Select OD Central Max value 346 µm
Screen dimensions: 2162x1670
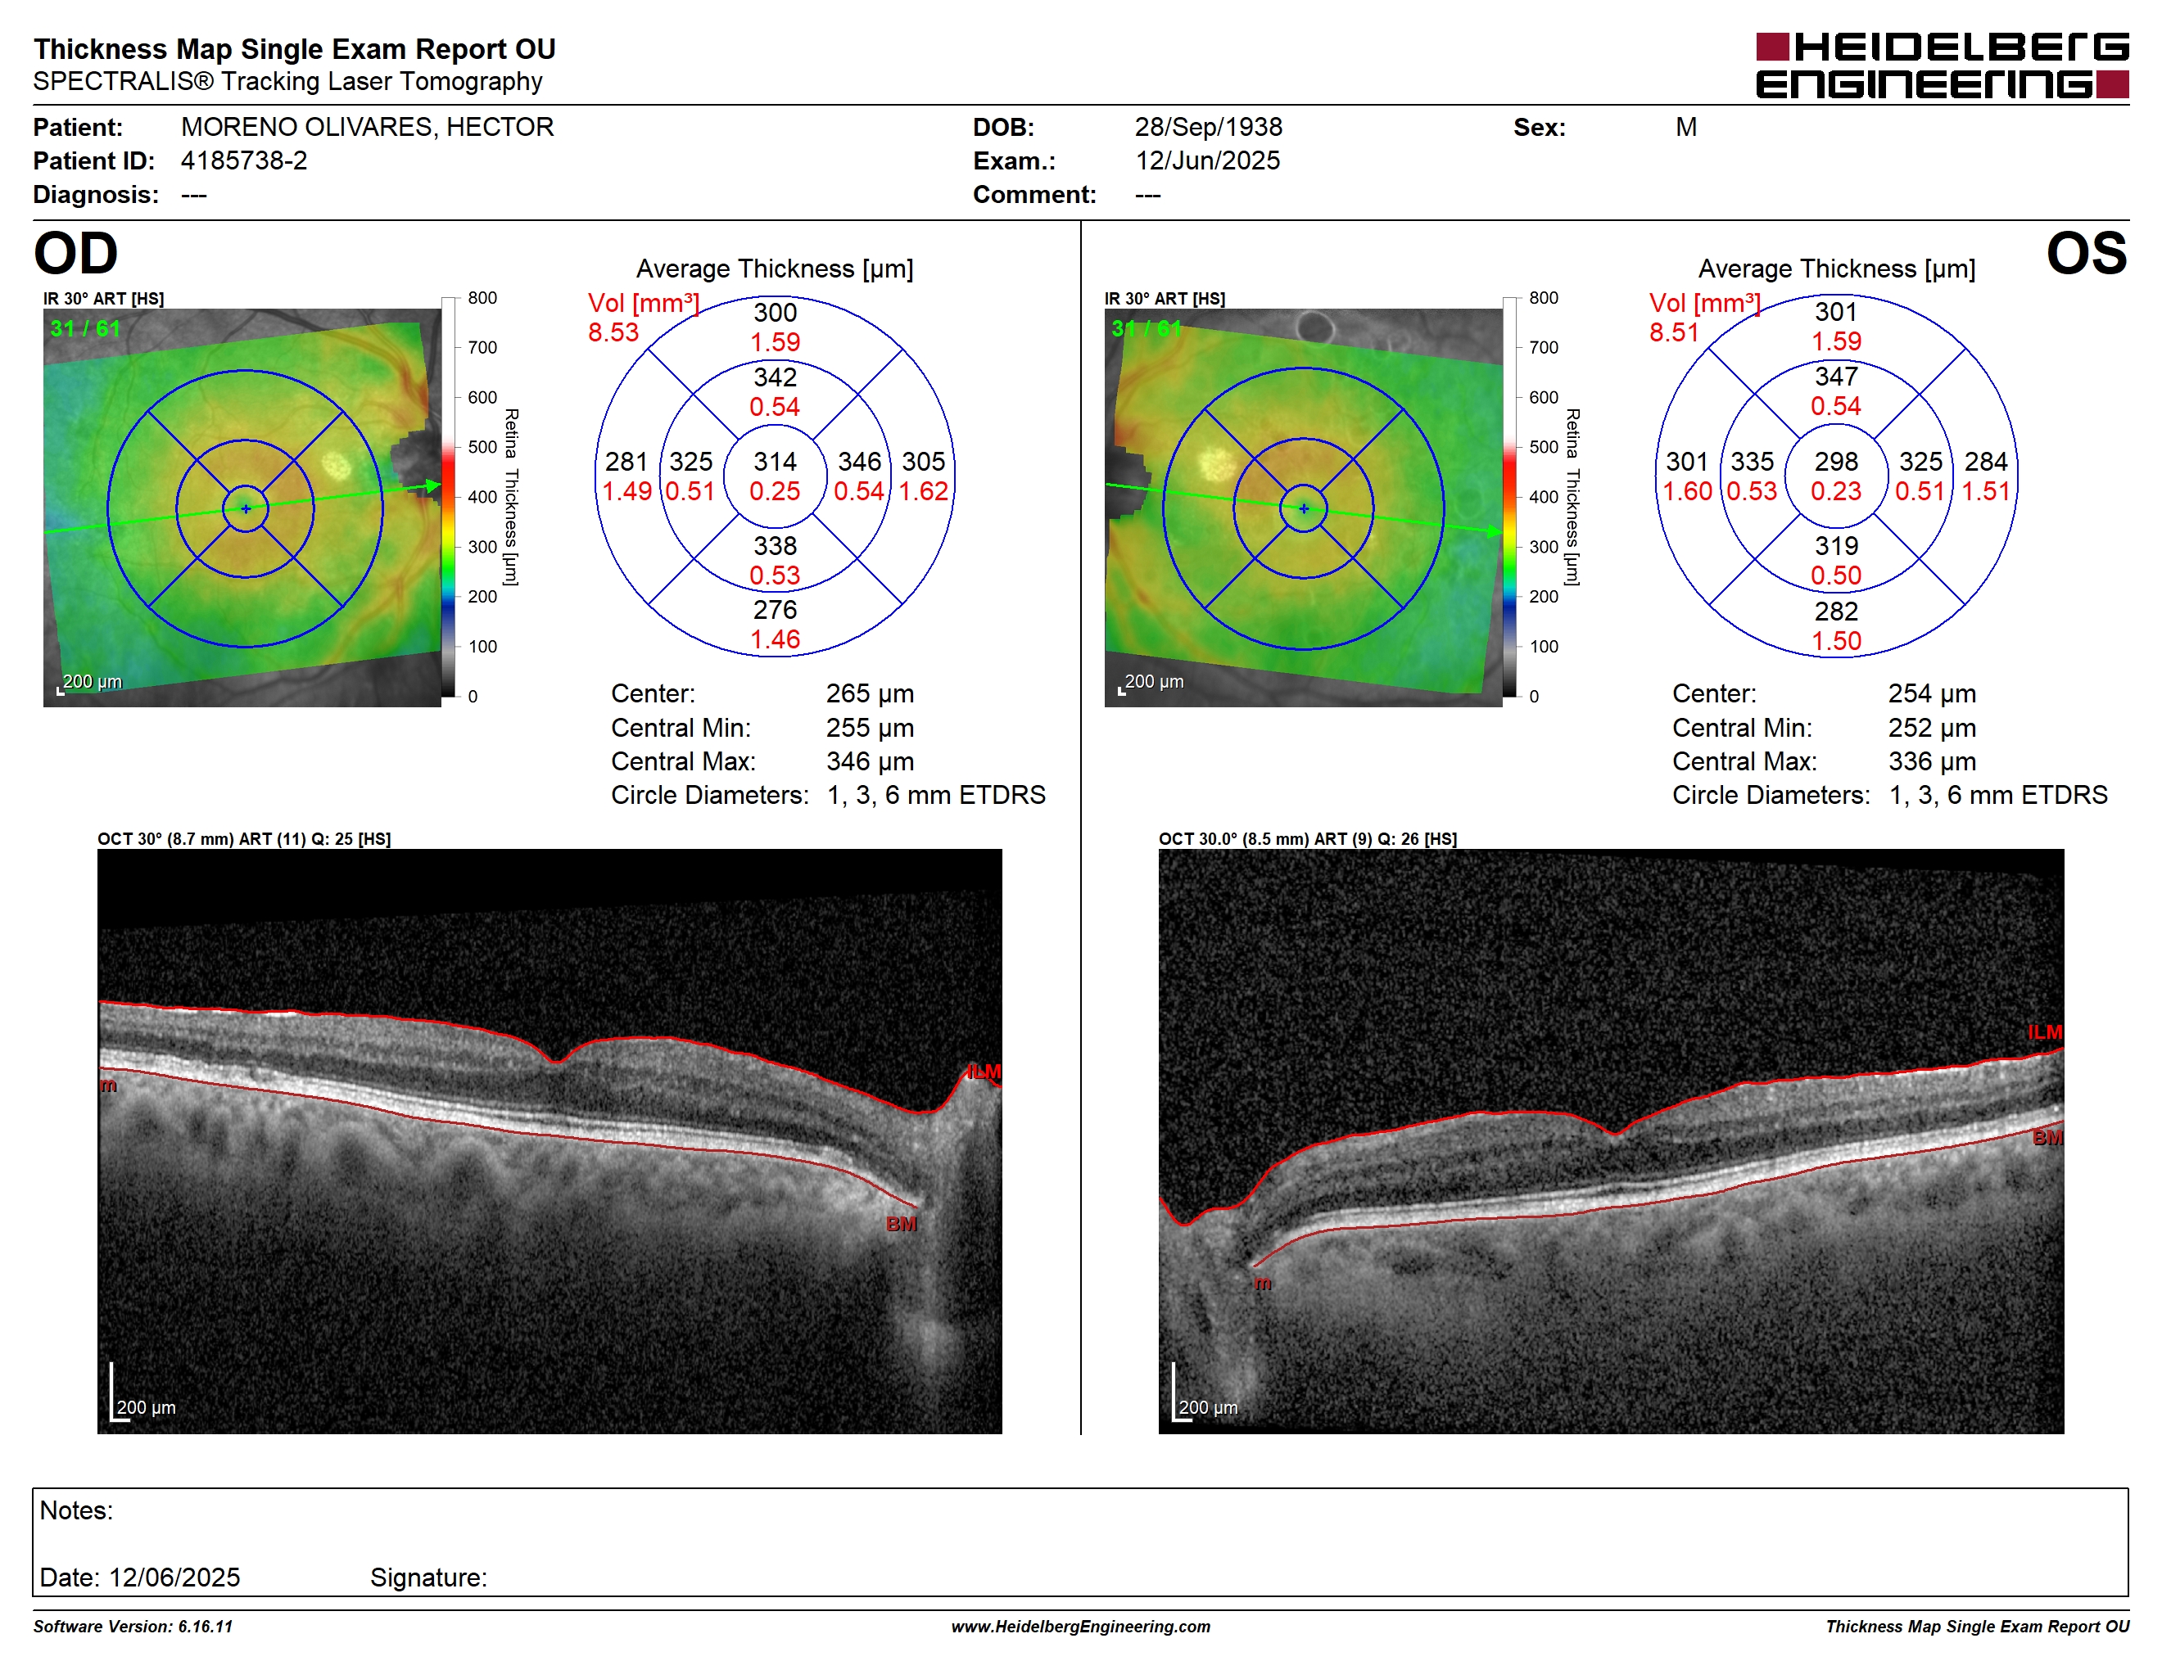click(869, 762)
